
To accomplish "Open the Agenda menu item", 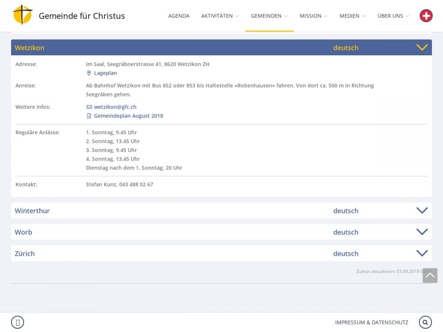I will pyautogui.click(x=179, y=16).
